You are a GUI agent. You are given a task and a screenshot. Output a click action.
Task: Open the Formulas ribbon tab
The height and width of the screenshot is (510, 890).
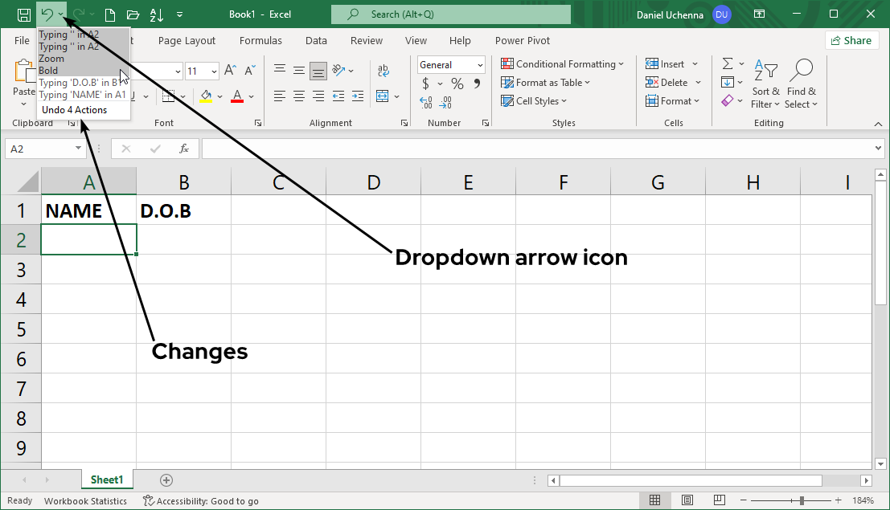pyautogui.click(x=260, y=40)
